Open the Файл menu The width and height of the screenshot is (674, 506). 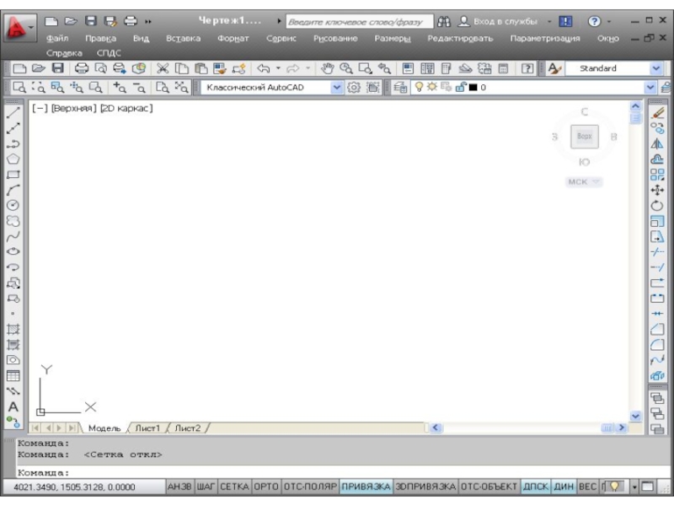point(57,38)
